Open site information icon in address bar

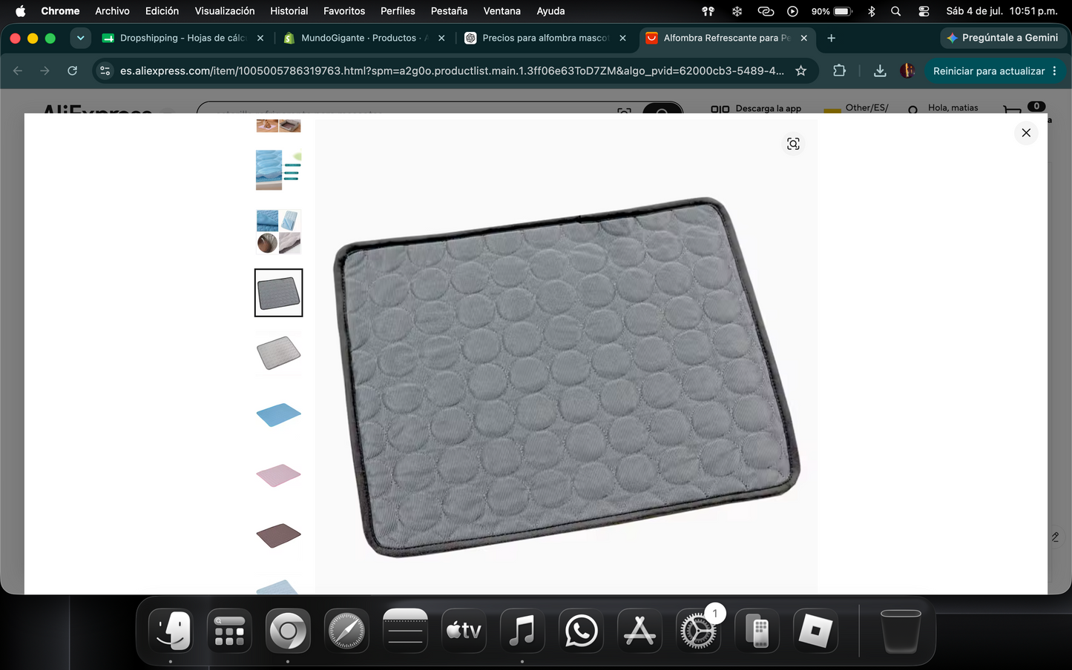[105, 71]
